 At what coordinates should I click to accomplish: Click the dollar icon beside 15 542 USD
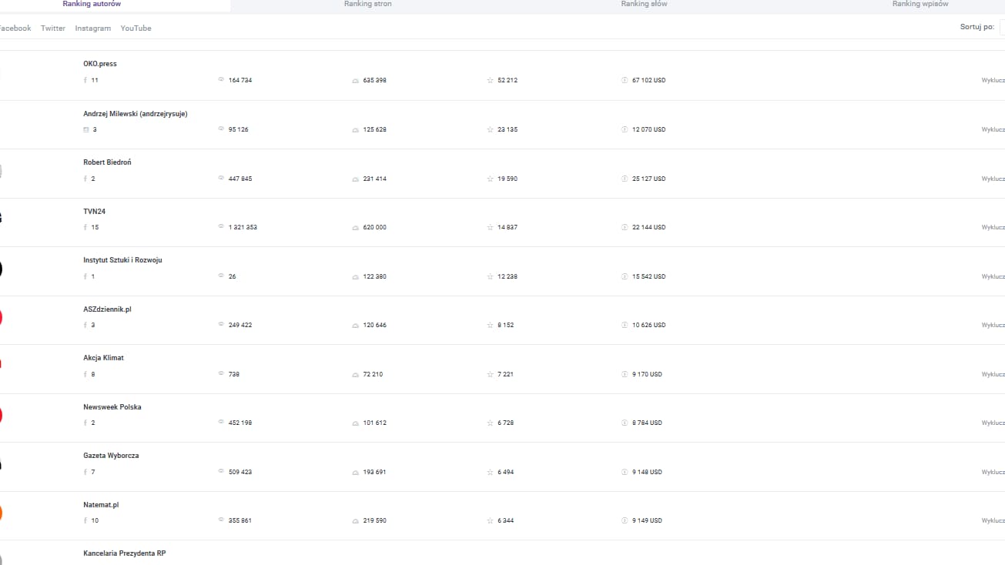click(x=625, y=276)
